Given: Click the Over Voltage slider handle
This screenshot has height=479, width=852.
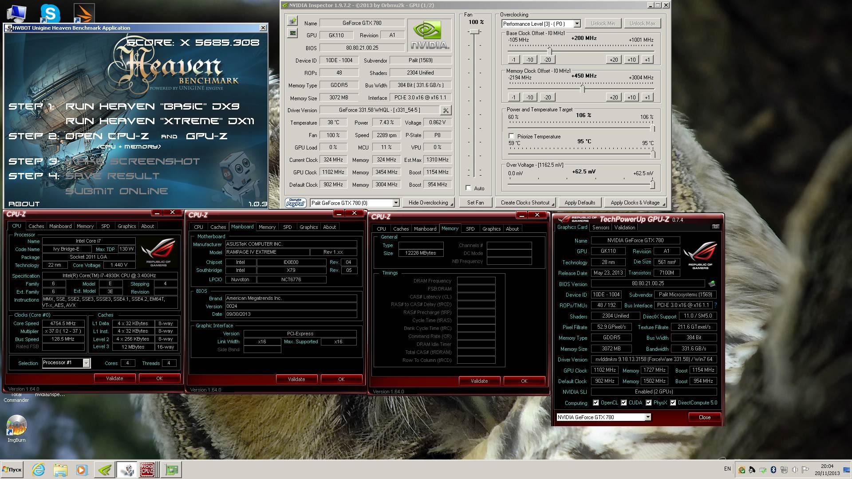Looking at the screenshot, I should [x=652, y=184].
